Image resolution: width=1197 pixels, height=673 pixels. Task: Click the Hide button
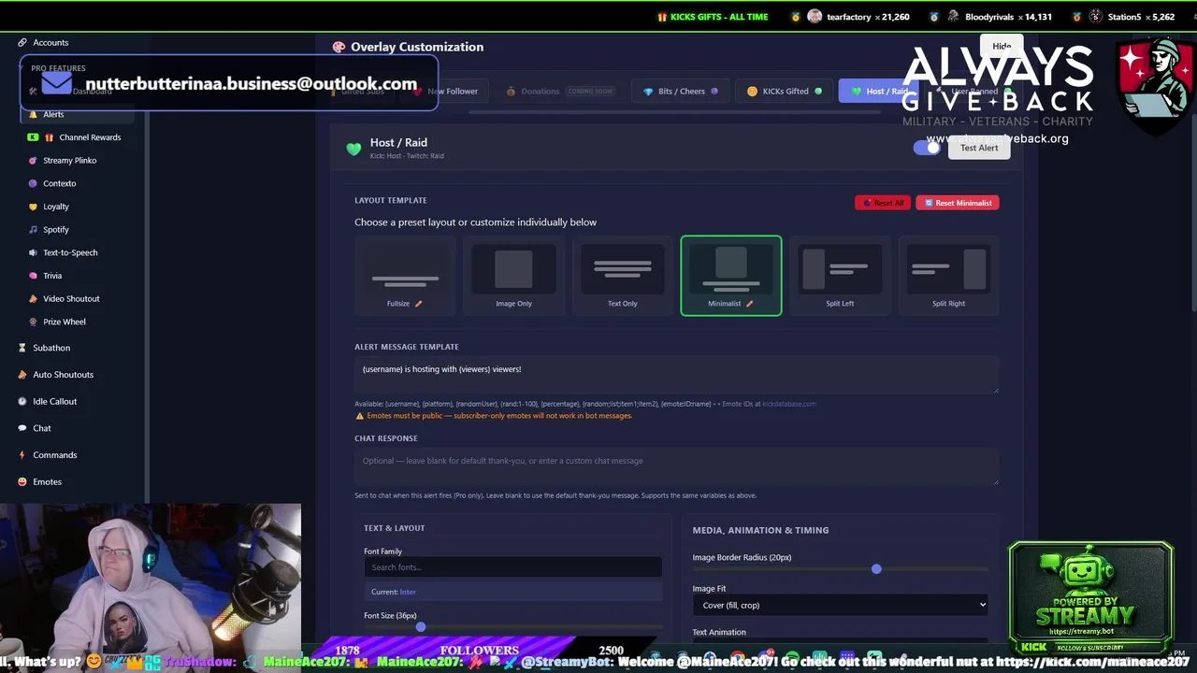pos(1002,46)
